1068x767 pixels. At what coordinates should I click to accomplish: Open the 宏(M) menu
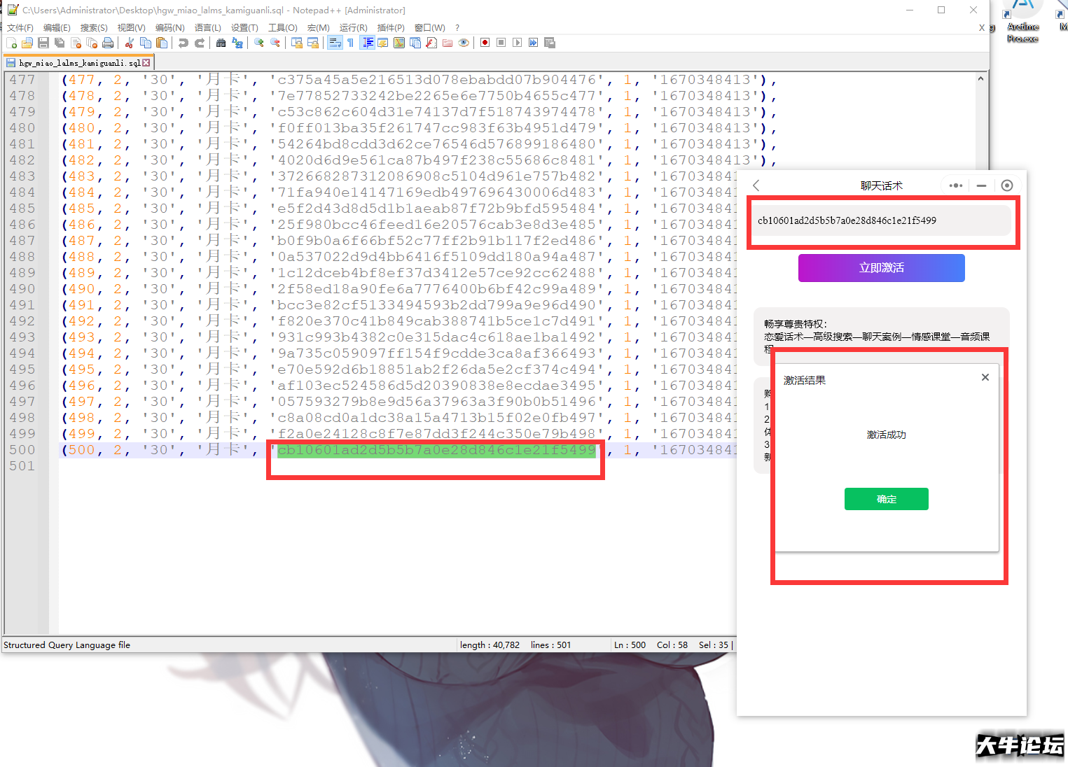[318, 27]
